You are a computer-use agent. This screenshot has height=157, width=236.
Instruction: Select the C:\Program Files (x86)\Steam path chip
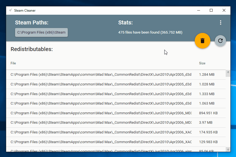(x=41, y=32)
